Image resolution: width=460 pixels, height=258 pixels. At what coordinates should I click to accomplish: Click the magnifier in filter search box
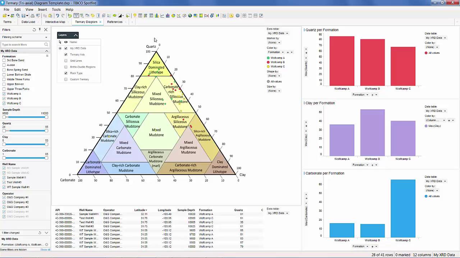tap(46, 44)
